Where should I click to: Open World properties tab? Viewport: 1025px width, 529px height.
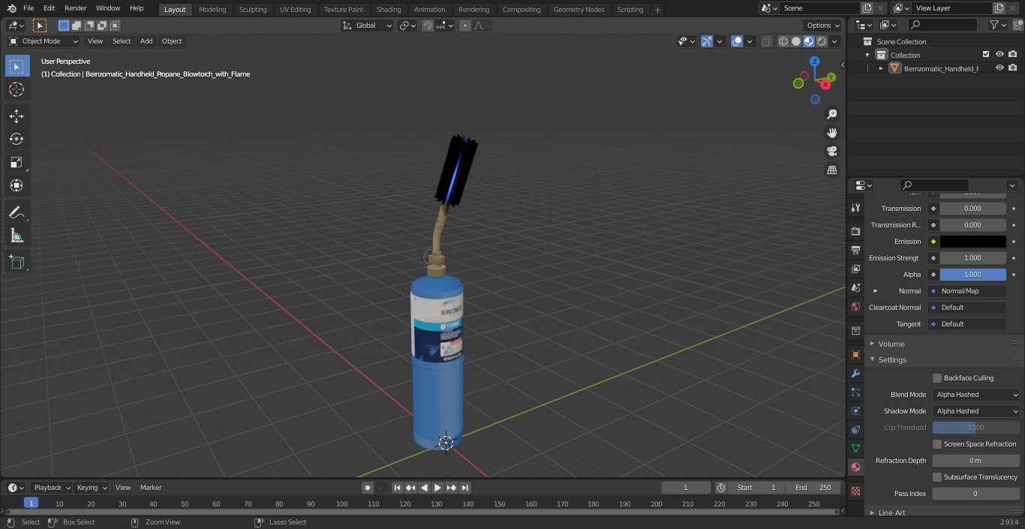tap(855, 306)
